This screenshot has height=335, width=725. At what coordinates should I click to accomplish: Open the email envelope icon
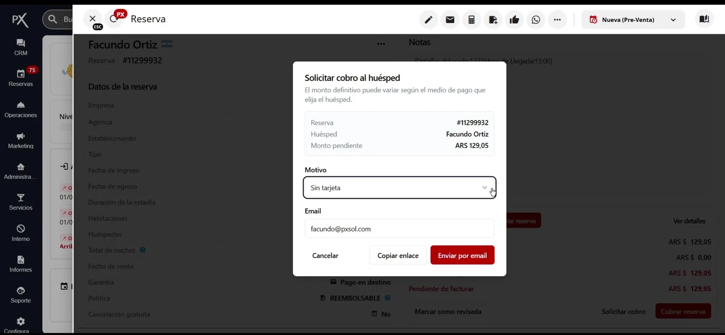coord(450,19)
